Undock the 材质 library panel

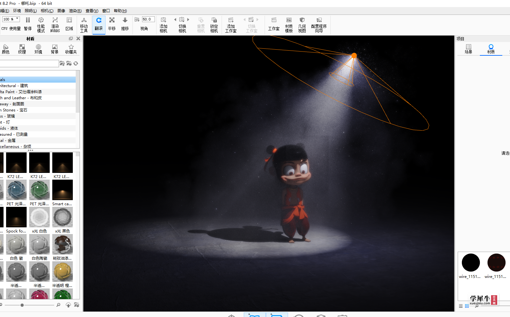click(x=71, y=38)
